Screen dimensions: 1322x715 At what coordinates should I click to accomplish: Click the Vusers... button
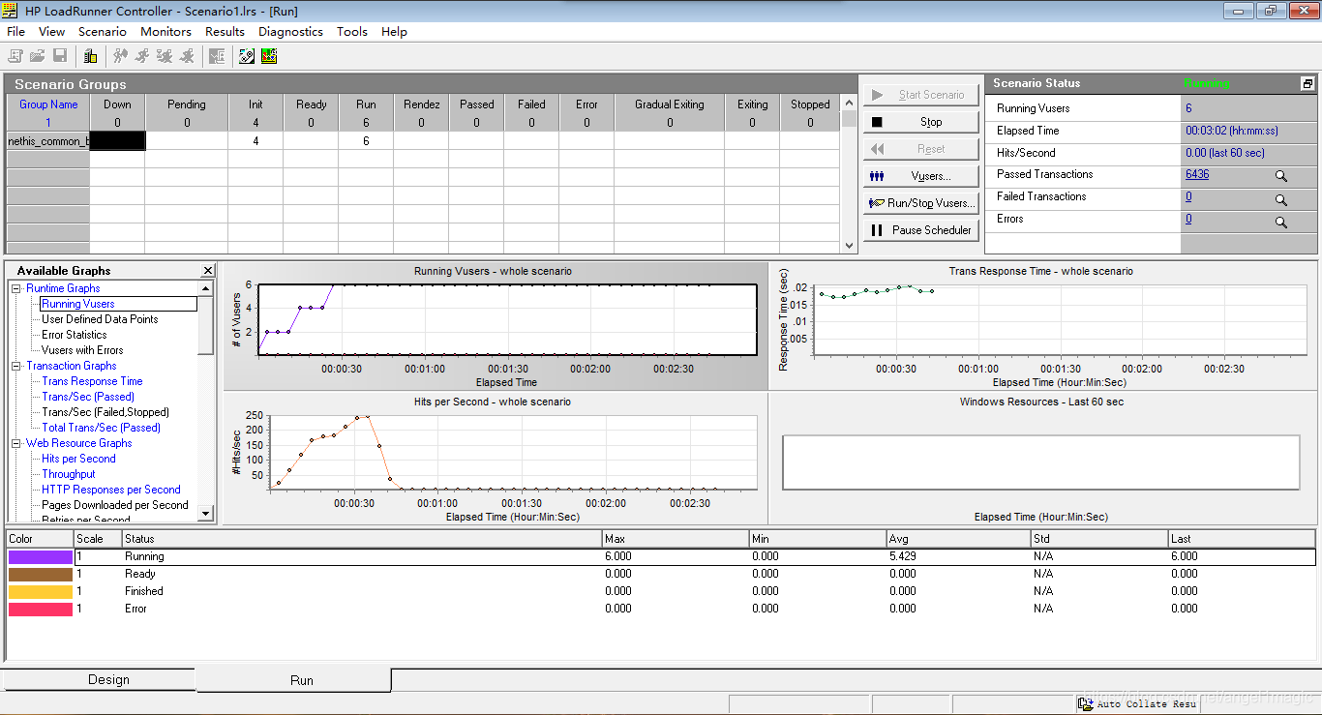[x=920, y=176]
